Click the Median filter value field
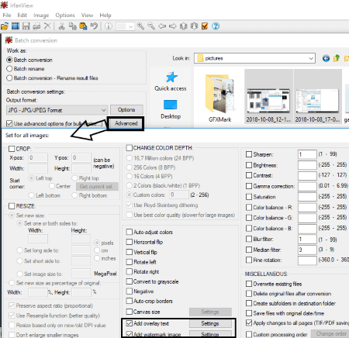This screenshot has height=338, width=349. pos(307,250)
